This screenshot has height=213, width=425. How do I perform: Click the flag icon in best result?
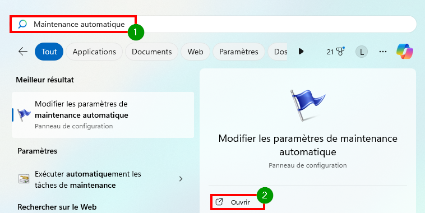tap(24, 115)
